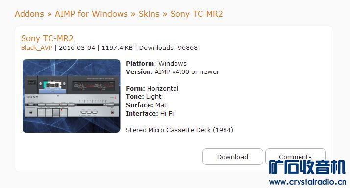Open the Sony TC-MR2 title heading link
This screenshot has width=350, height=188.
47,38
